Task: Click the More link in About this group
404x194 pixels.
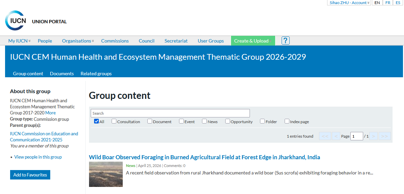Action: (51, 113)
